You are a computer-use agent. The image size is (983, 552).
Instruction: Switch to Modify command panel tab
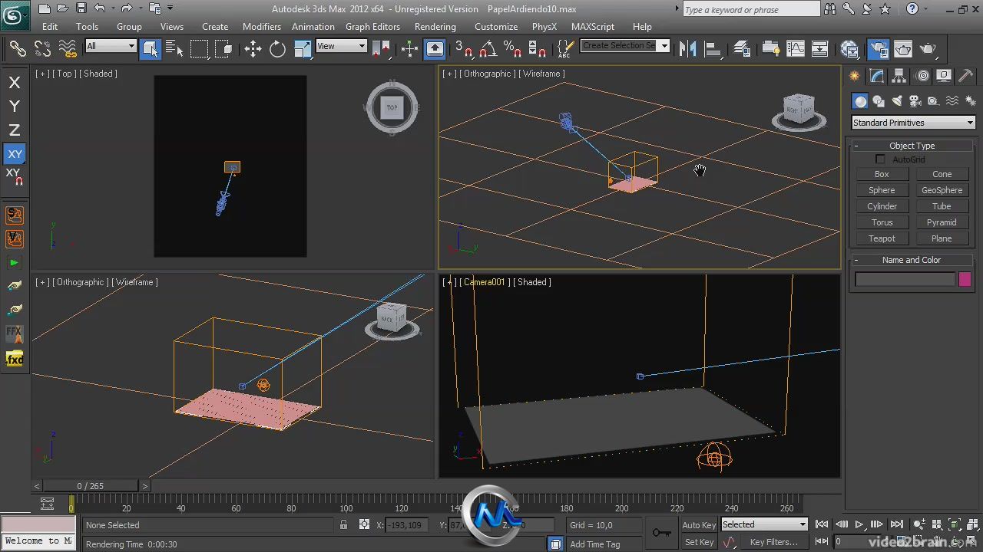pyautogui.click(x=877, y=76)
